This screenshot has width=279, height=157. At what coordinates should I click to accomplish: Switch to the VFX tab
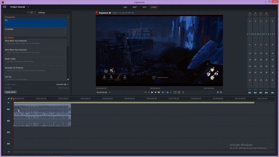[x=144, y=7]
